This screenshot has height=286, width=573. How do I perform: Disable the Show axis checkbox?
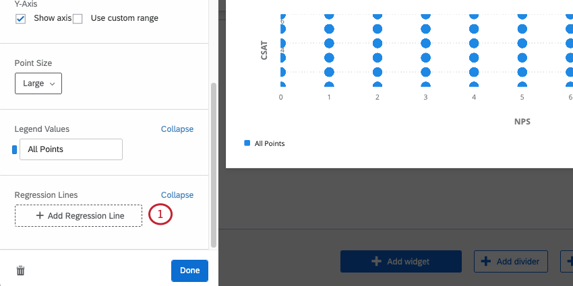[20, 18]
